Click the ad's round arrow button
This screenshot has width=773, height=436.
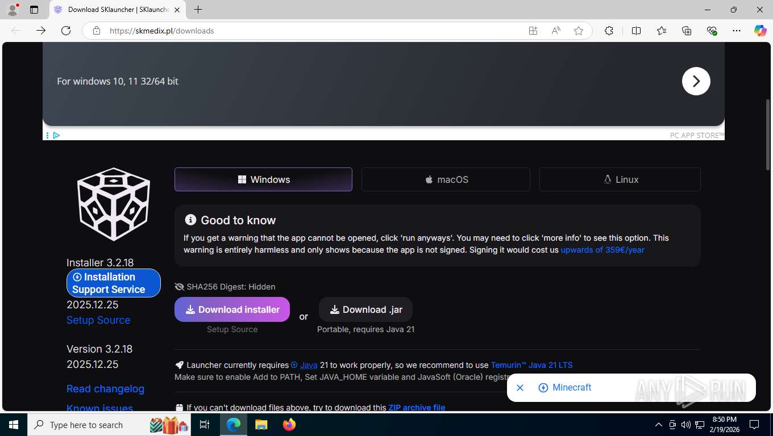click(x=696, y=81)
